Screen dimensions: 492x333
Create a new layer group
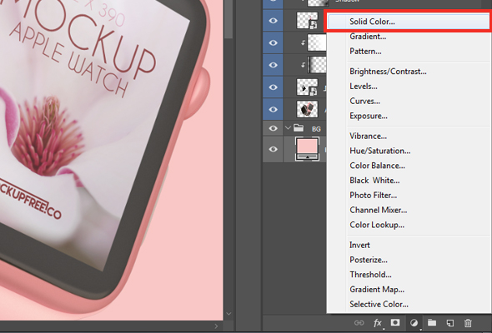[432, 322]
